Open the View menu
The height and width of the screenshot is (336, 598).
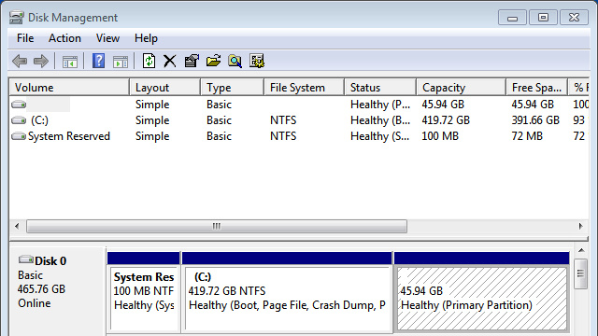[x=107, y=38]
